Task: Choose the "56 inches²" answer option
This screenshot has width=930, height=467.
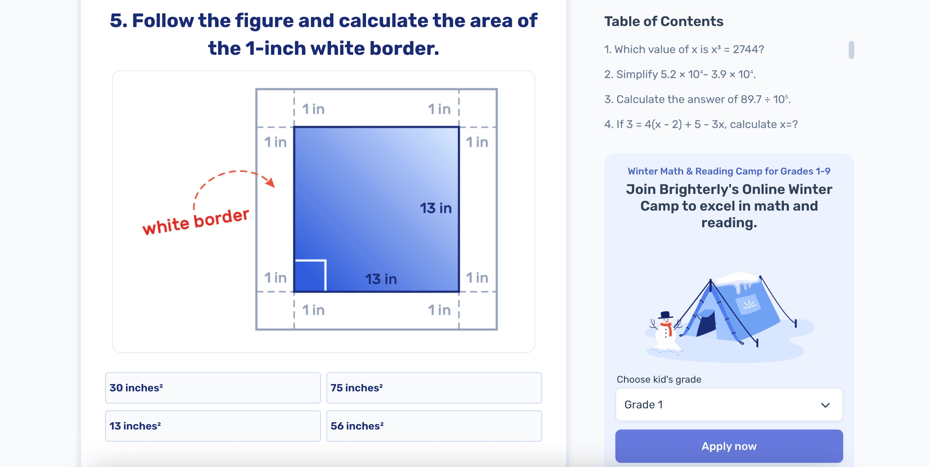Action: 433,425
